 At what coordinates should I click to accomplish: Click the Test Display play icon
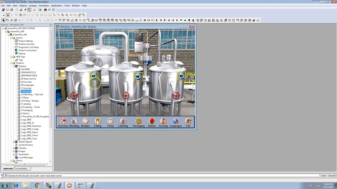pyautogui.click(x=4, y=15)
